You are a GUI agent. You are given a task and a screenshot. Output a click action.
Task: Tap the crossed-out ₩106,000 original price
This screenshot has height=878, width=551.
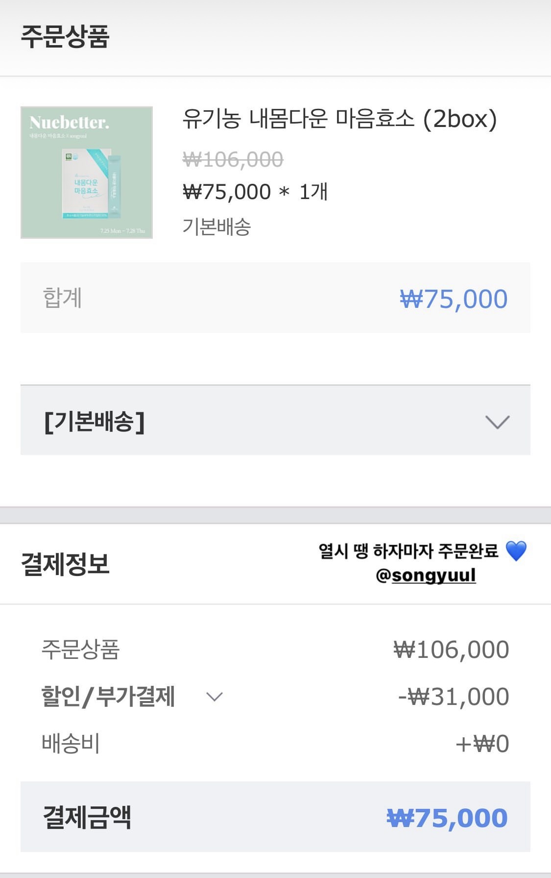tap(233, 159)
